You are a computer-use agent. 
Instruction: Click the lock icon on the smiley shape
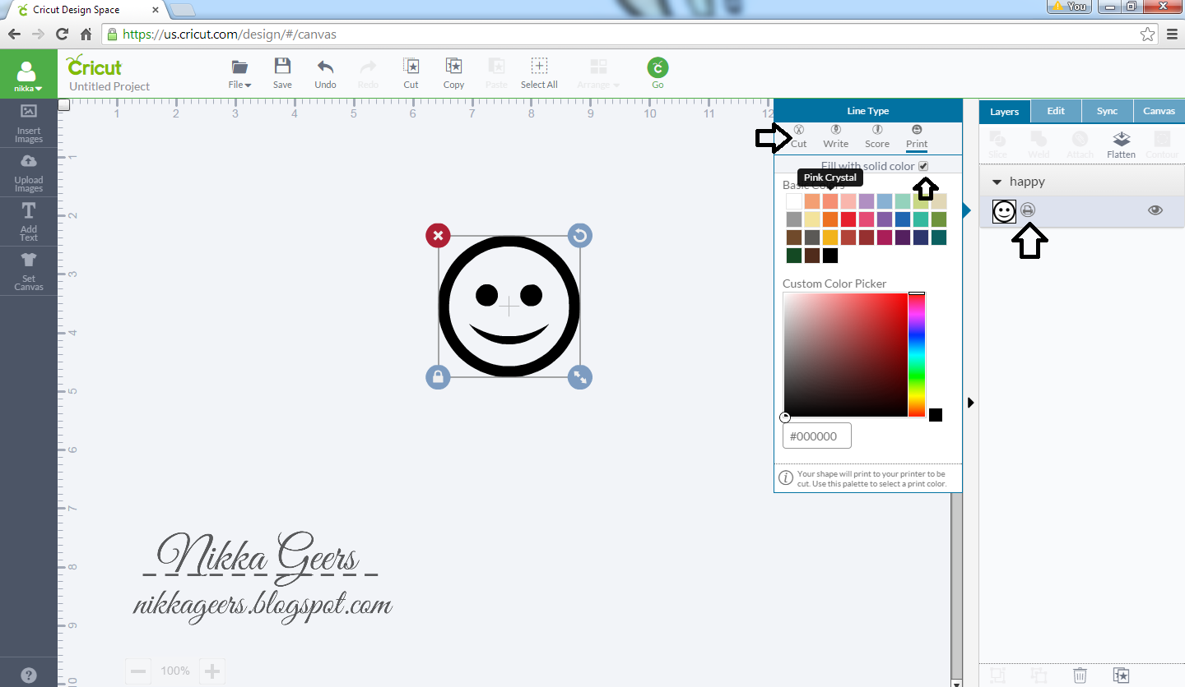(x=438, y=377)
